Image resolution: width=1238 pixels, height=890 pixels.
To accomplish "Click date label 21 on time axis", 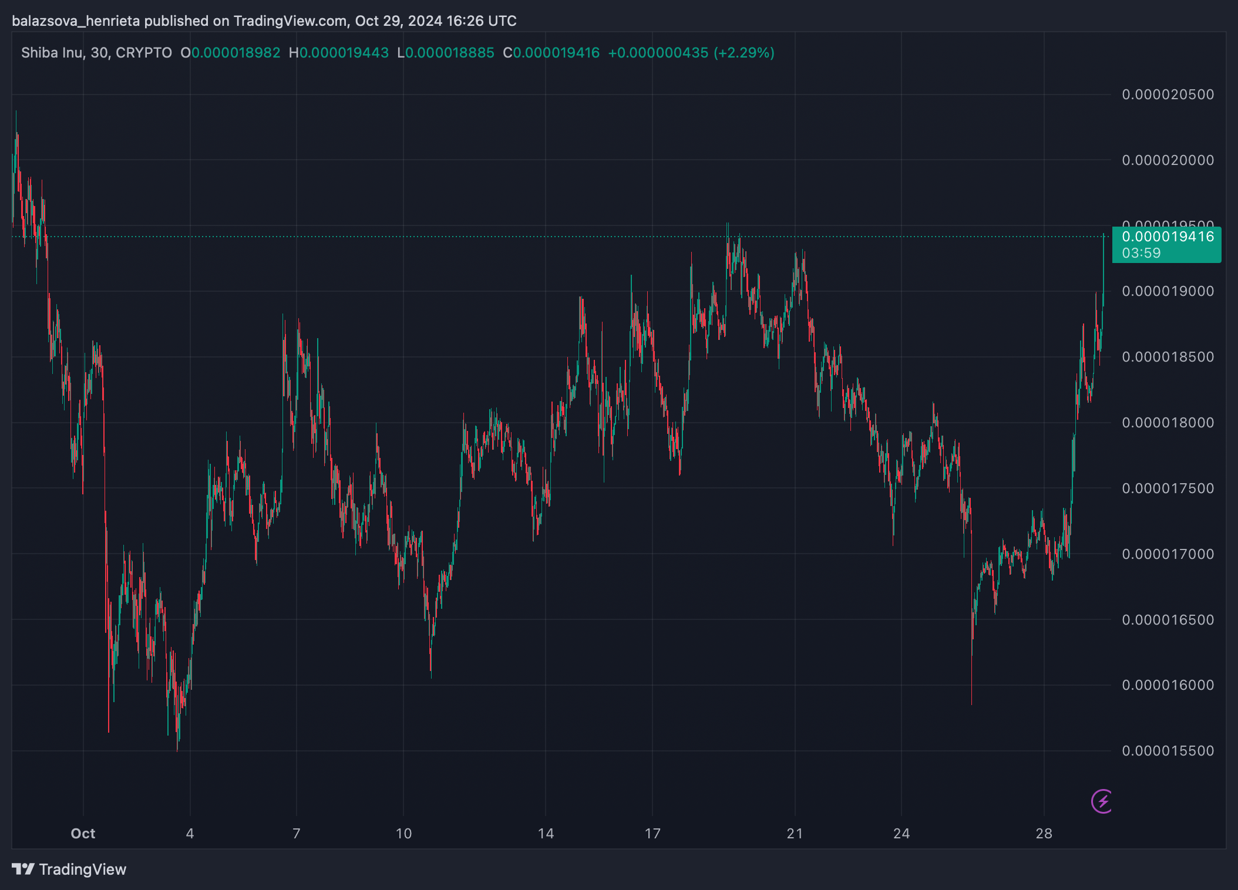I will [x=795, y=833].
